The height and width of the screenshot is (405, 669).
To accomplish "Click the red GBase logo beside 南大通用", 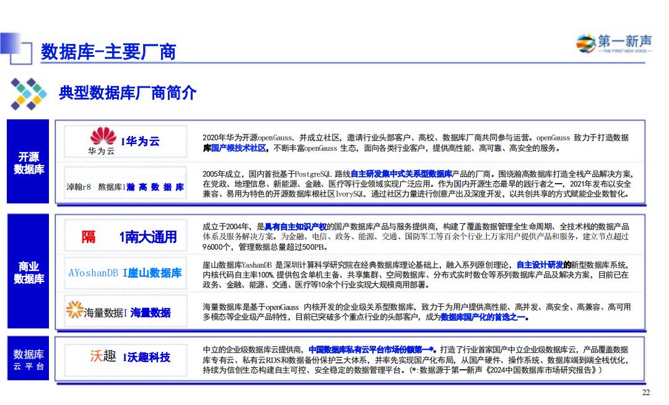I will 89,237.
